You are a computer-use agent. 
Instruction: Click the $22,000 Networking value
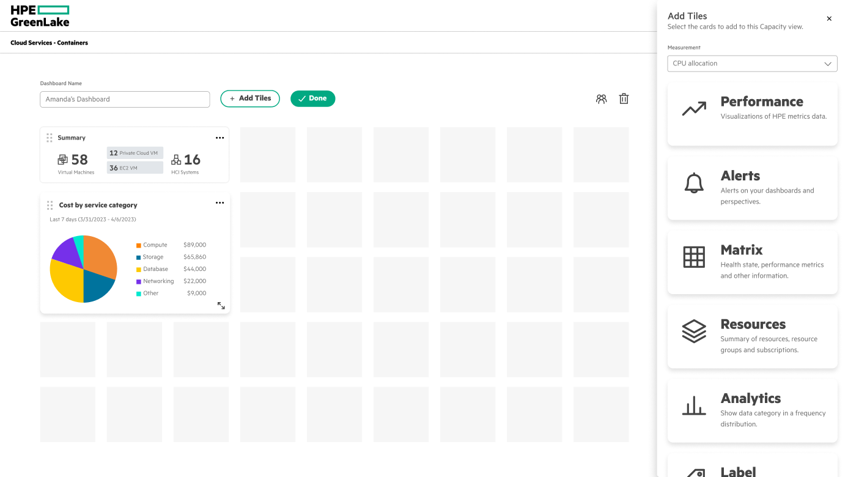[x=194, y=281]
